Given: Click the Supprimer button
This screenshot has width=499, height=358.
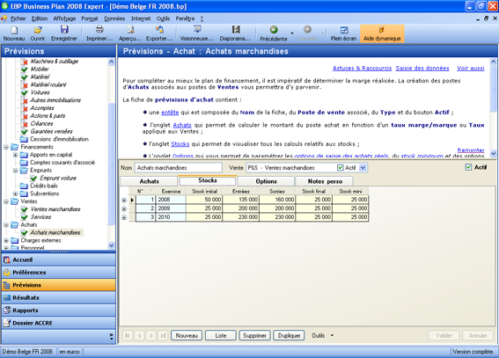Looking at the screenshot, I should [x=254, y=335].
